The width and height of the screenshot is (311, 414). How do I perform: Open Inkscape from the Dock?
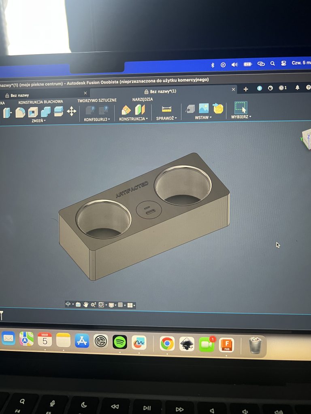[187, 344]
